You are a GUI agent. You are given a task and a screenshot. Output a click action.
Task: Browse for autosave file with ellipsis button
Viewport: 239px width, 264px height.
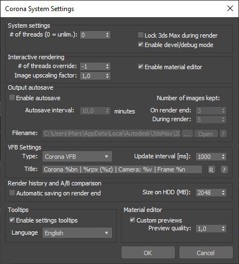pyautogui.click(x=187, y=133)
